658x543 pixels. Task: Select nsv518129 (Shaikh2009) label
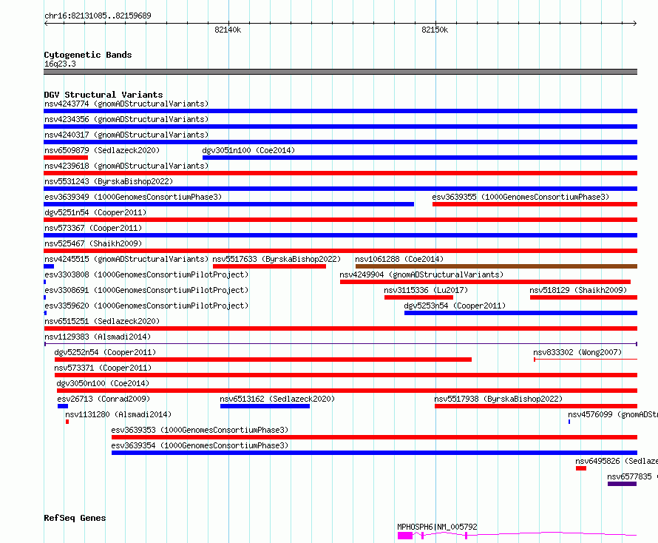tap(578, 290)
